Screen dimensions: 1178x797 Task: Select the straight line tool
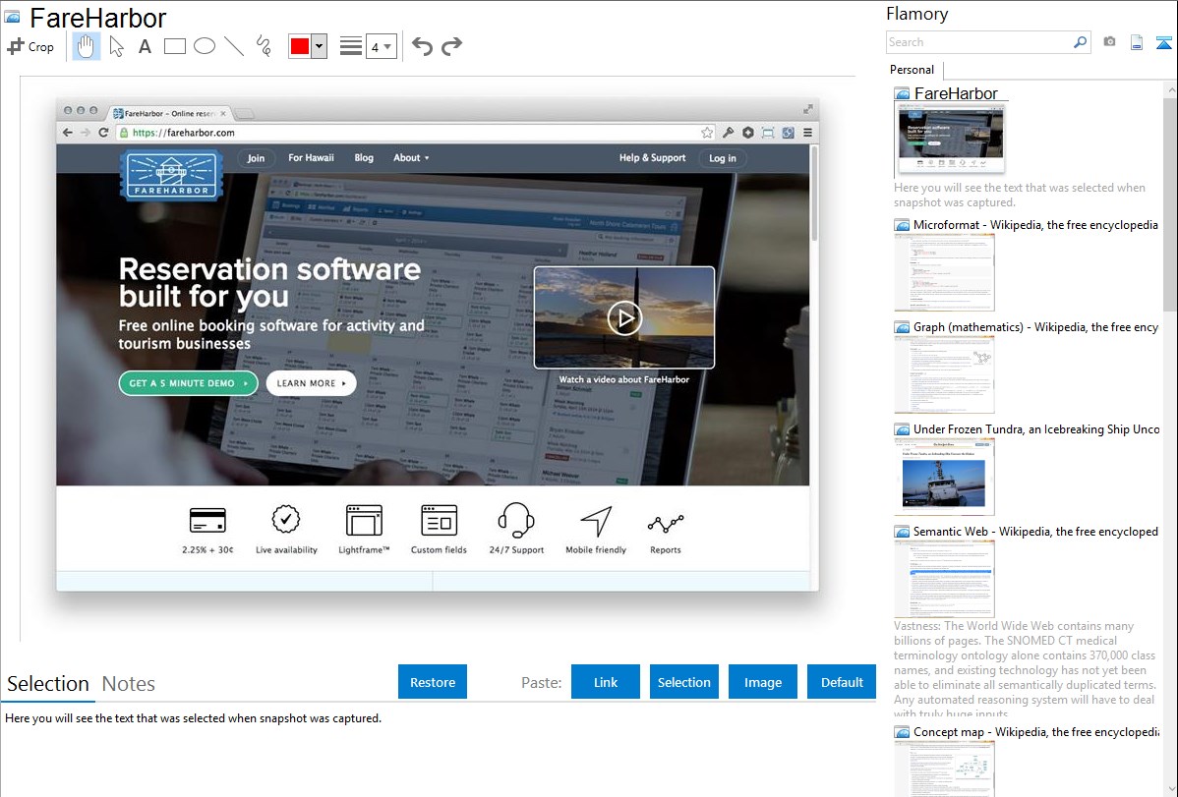[234, 46]
